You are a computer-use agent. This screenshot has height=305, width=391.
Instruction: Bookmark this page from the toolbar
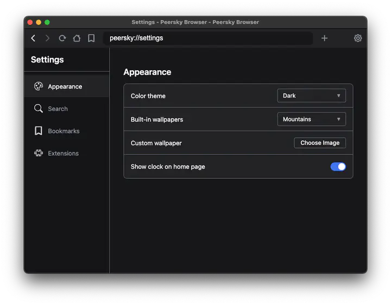click(91, 38)
